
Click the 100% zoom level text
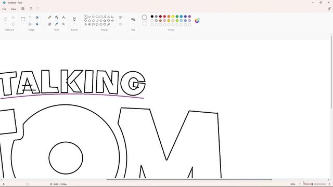click(x=292, y=184)
